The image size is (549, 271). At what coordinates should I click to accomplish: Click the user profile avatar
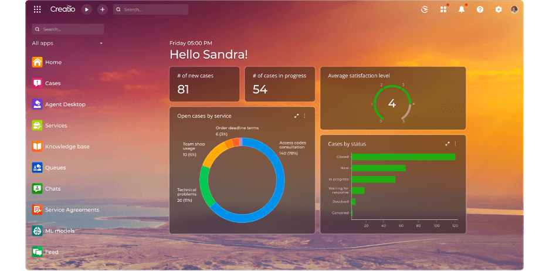pos(514,9)
